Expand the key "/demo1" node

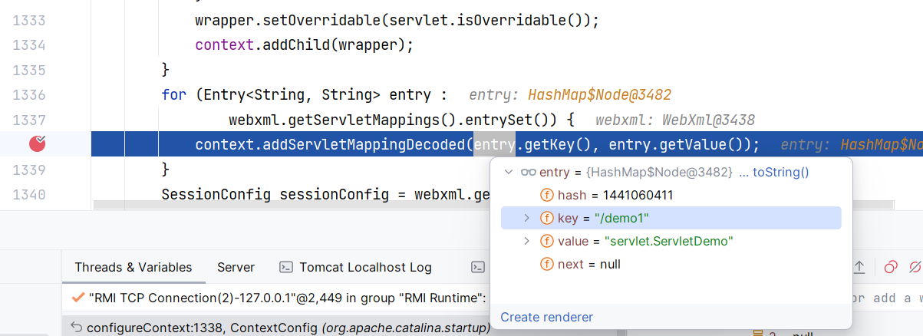pyautogui.click(x=527, y=219)
